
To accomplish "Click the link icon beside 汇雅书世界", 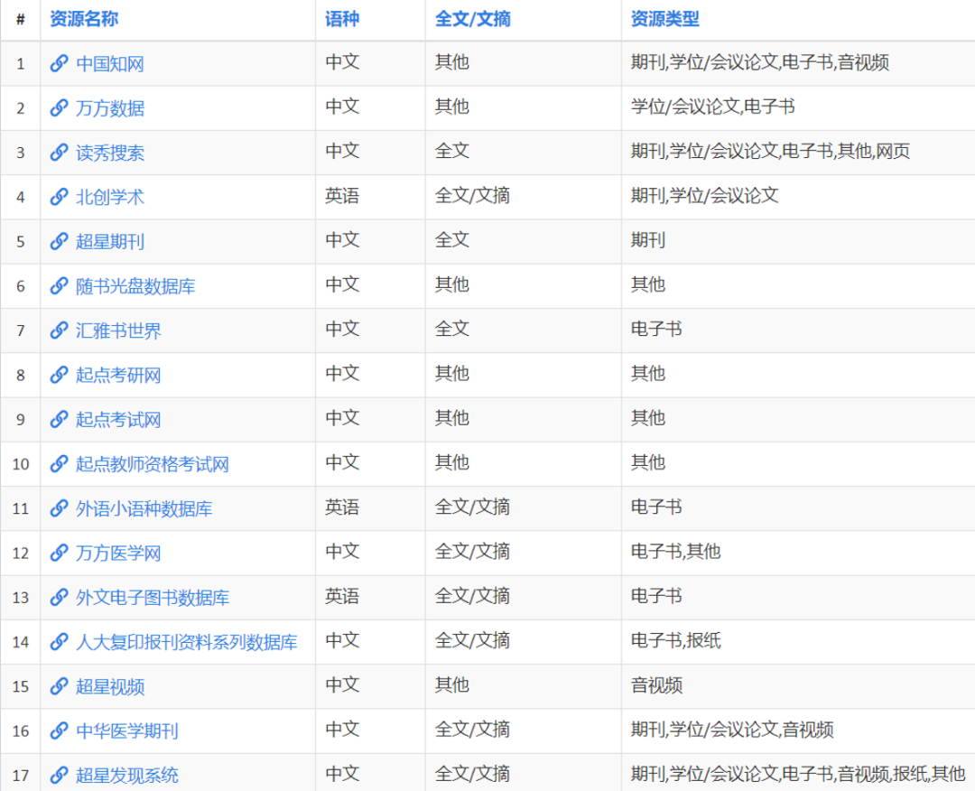I will click(59, 330).
